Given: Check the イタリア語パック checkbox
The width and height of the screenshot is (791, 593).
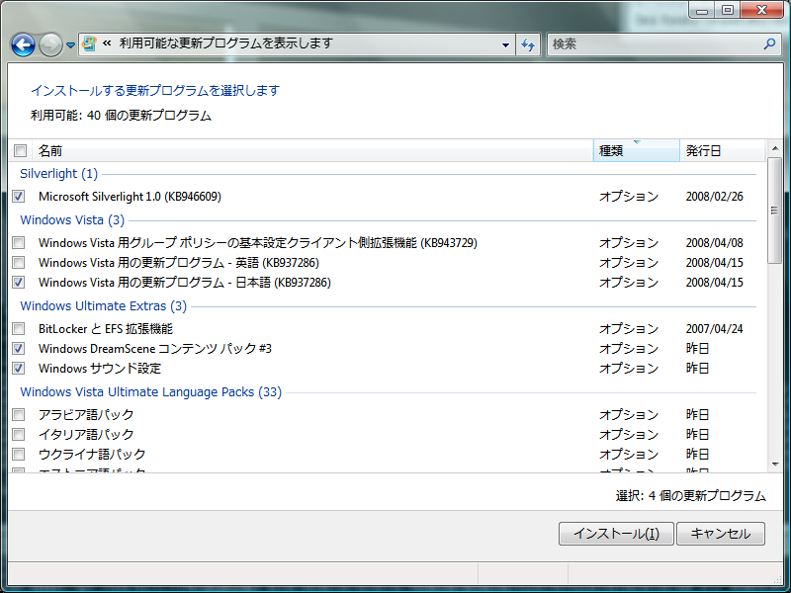Looking at the screenshot, I should (x=19, y=434).
